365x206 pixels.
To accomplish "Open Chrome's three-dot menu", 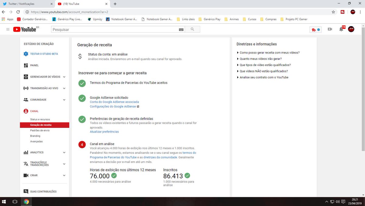I will (x=361, y=12).
